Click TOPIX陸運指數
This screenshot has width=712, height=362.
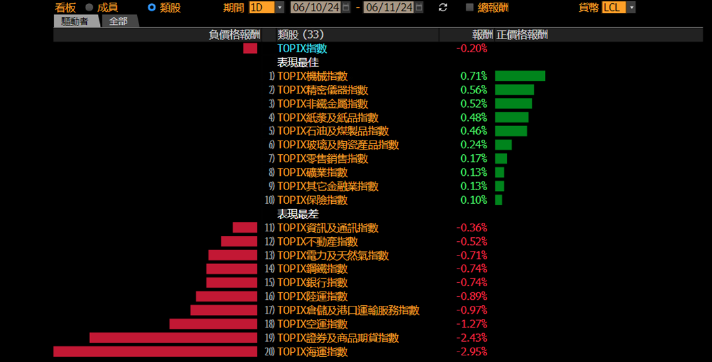click(312, 296)
